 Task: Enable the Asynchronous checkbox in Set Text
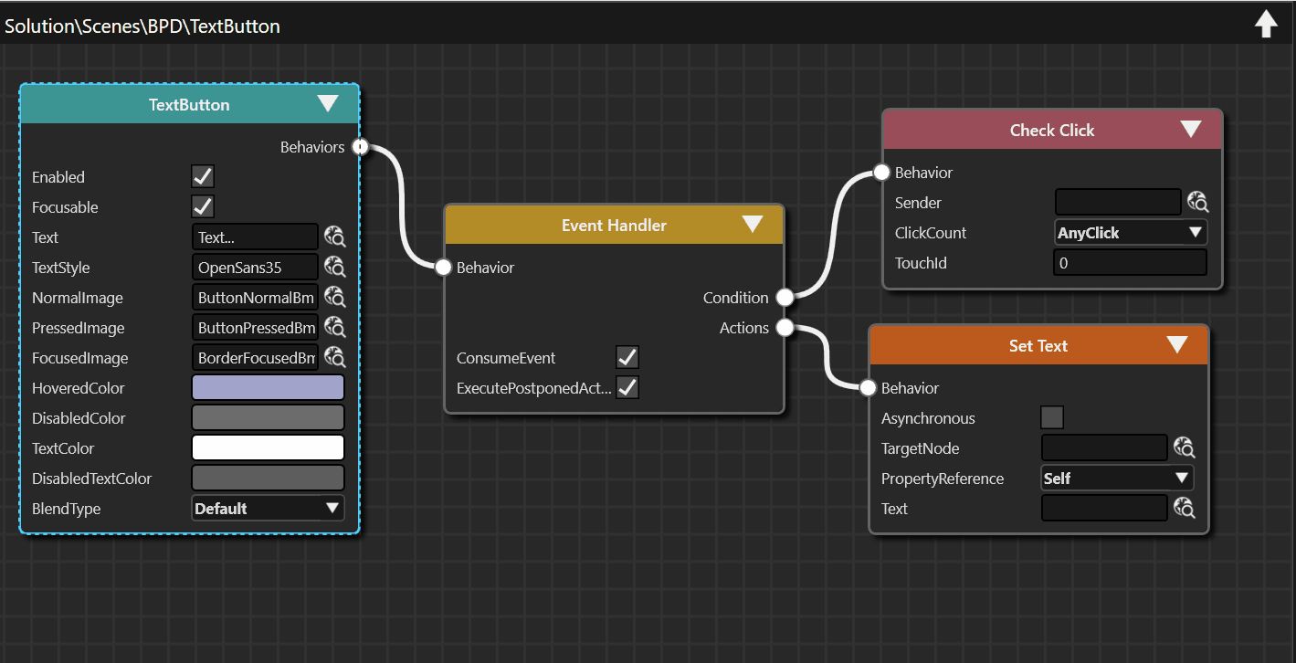click(x=1052, y=418)
